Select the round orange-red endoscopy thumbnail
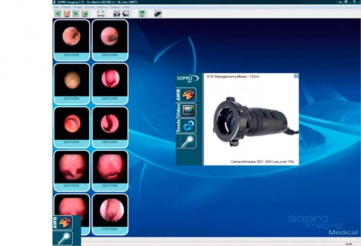Image resolution: width=361 pixels, height=246 pixels. point(71,127)
